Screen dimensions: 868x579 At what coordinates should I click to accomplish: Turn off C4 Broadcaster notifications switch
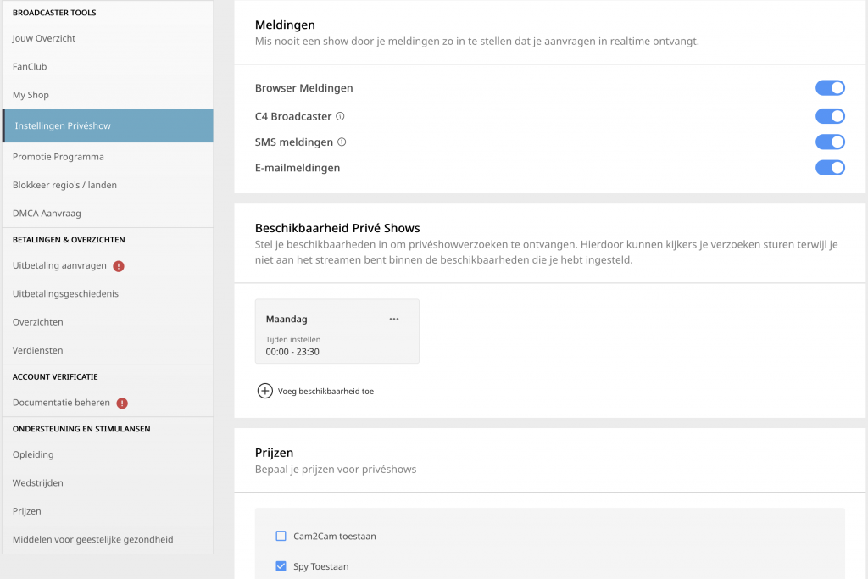[x=830, y=116]
